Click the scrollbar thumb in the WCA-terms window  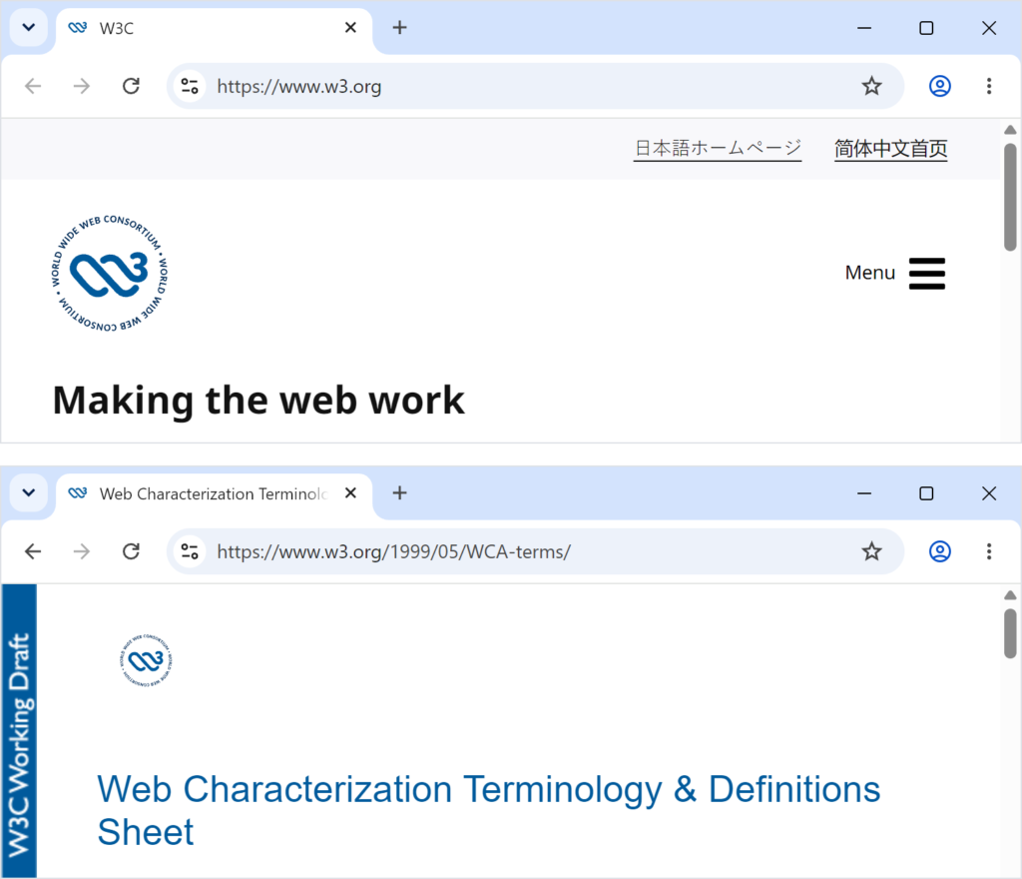tap(1010, 634)
